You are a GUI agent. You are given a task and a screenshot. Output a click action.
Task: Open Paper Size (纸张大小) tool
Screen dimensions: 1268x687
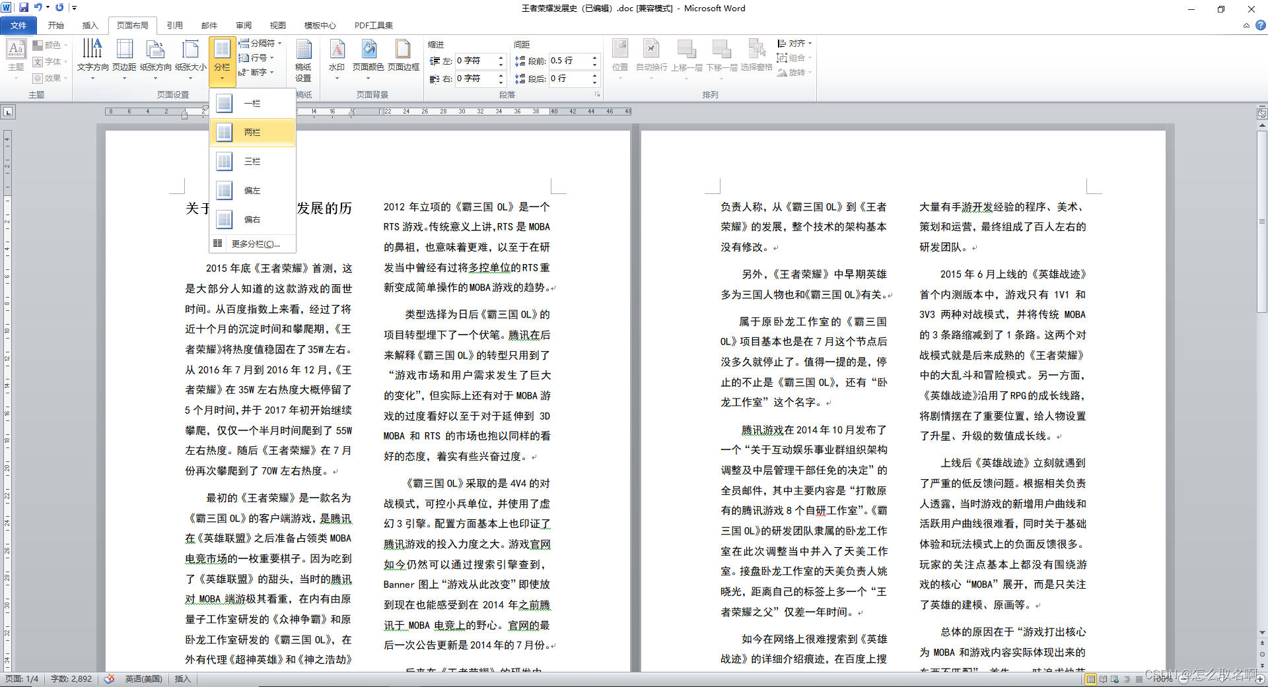191,59
